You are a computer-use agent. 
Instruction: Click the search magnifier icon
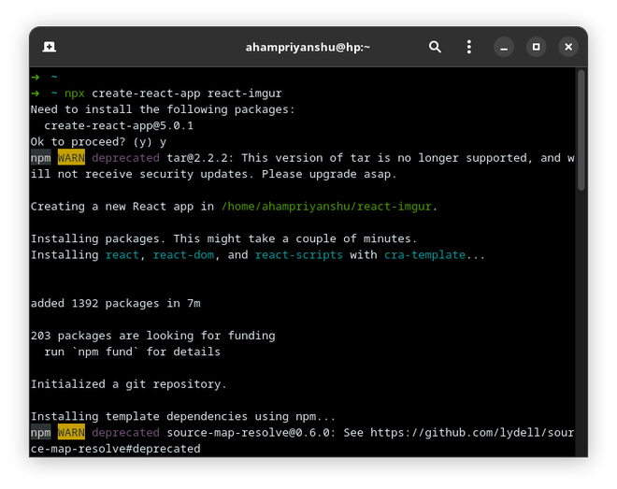coord(435,47)
